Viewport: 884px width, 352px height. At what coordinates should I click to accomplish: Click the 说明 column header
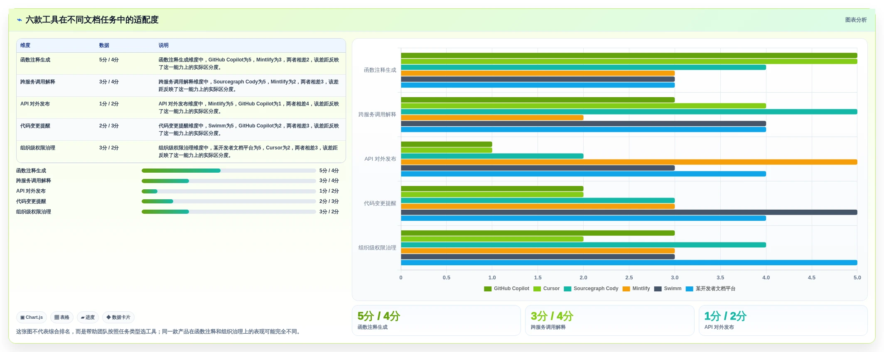(x=164, y=46)
